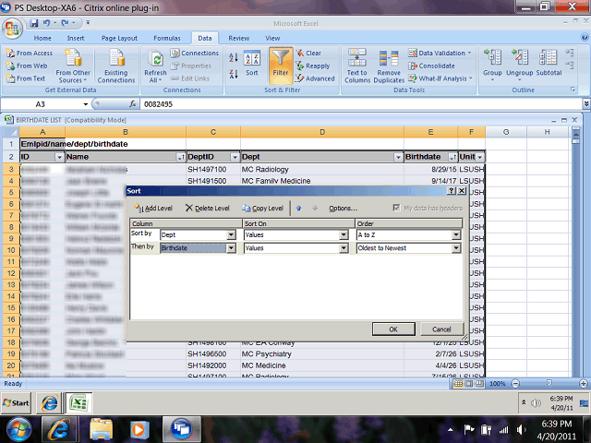Select cell MC Radiology in row 3

(322, 170)
